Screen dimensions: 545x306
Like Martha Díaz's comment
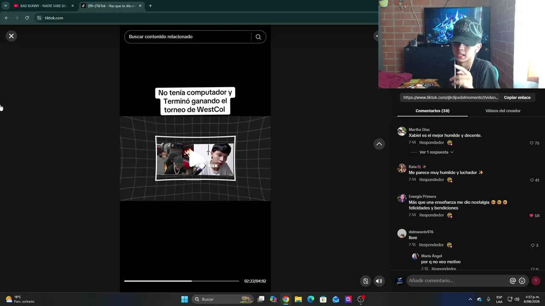coord(532,143)
